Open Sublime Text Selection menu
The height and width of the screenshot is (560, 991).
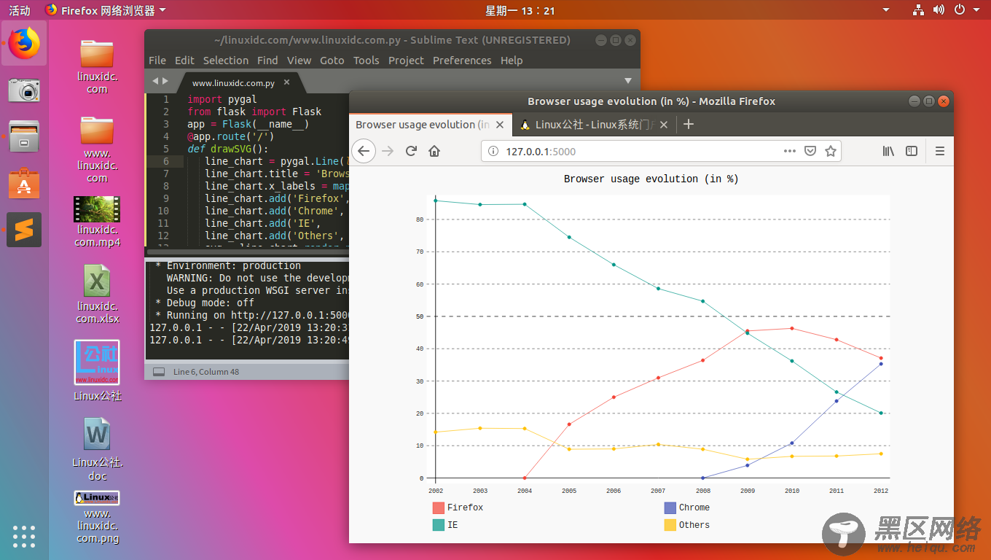(x=225, y=61)
